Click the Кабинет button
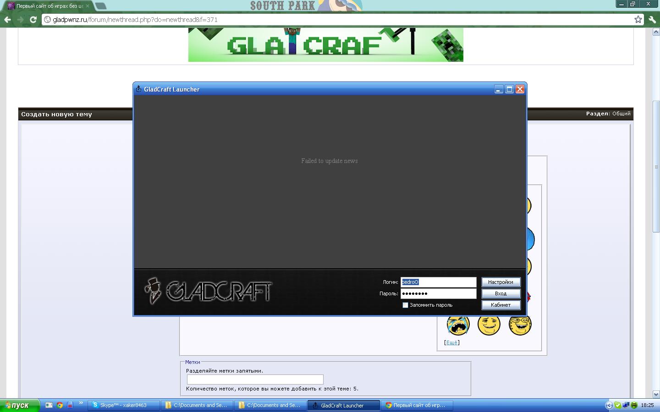Viewport: 660px width, 412px height. pyautogui.click(x=500, y=305)
